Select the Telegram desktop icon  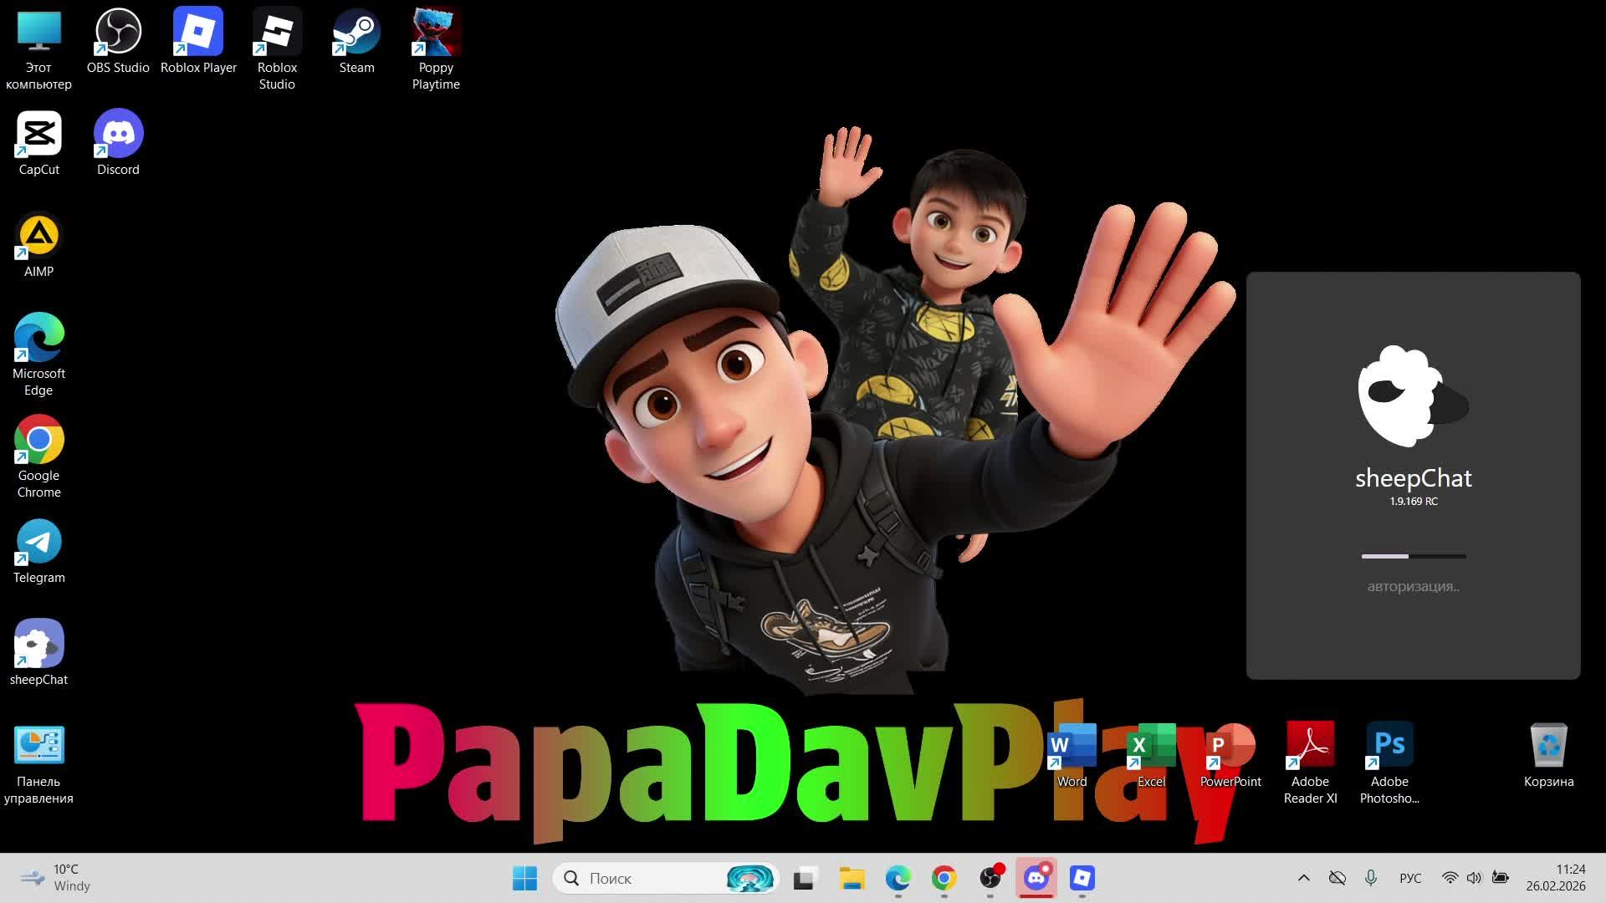click(x=38, y=543)
